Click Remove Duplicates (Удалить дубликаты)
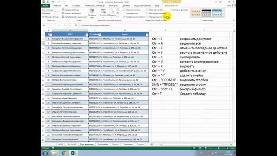Screen dimensions: 277x156 pyautogui.click(x=71, y=13)
